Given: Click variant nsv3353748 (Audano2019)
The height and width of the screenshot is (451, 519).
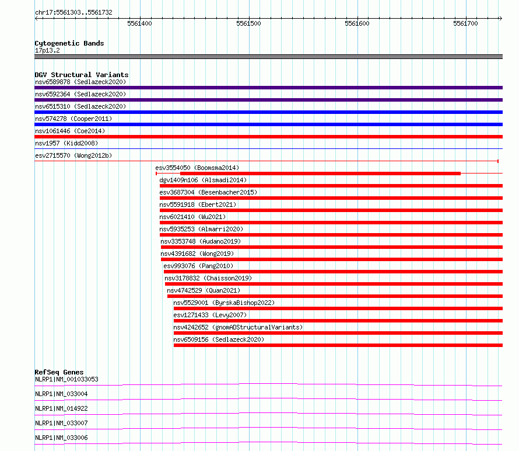Looking at the screenshot, I should (x=201, y=241).
